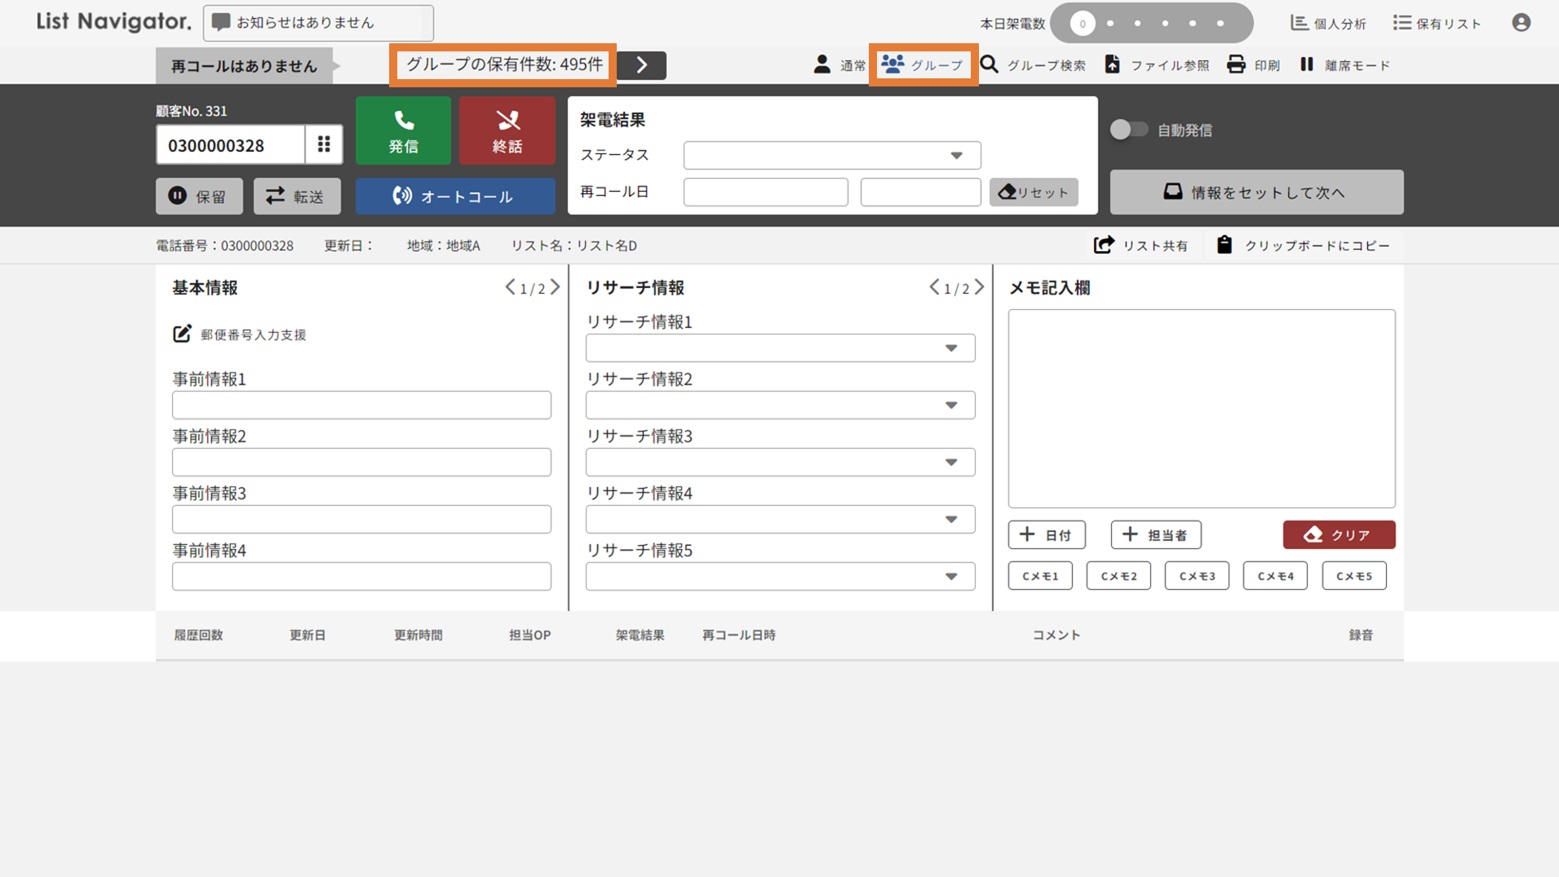
Task: Share the list via リスト共有
Action: point(1141,245)
